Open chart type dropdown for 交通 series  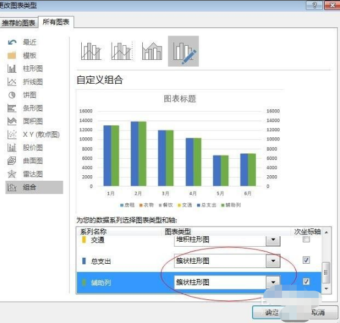tap(273, 240)
